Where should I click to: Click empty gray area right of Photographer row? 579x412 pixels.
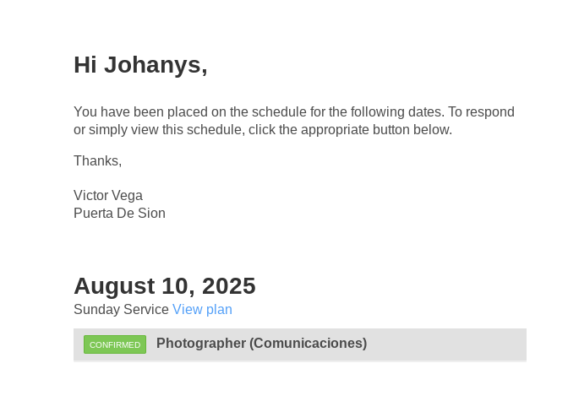coord(447,344)
